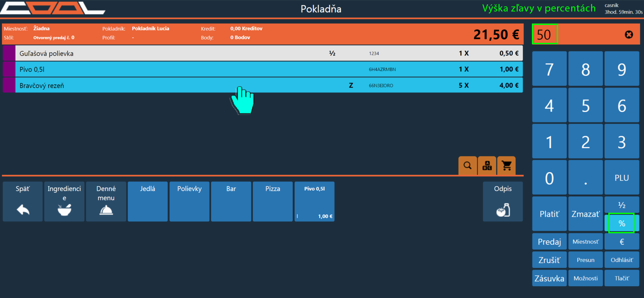The height and width of the screenshot is (298, 644).
Task: Click the purple swatch beside Guľašová polievka
Action: click(x=9, y=53)
